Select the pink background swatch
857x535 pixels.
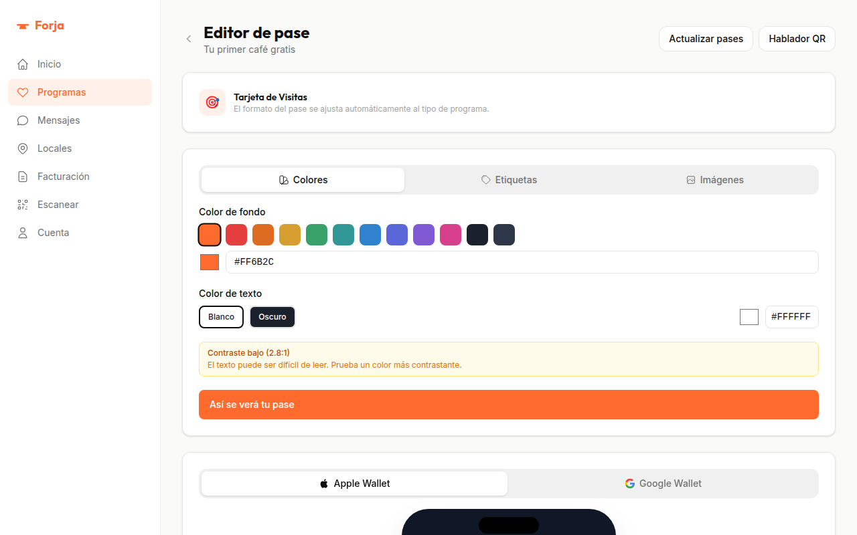pos(451,235)
